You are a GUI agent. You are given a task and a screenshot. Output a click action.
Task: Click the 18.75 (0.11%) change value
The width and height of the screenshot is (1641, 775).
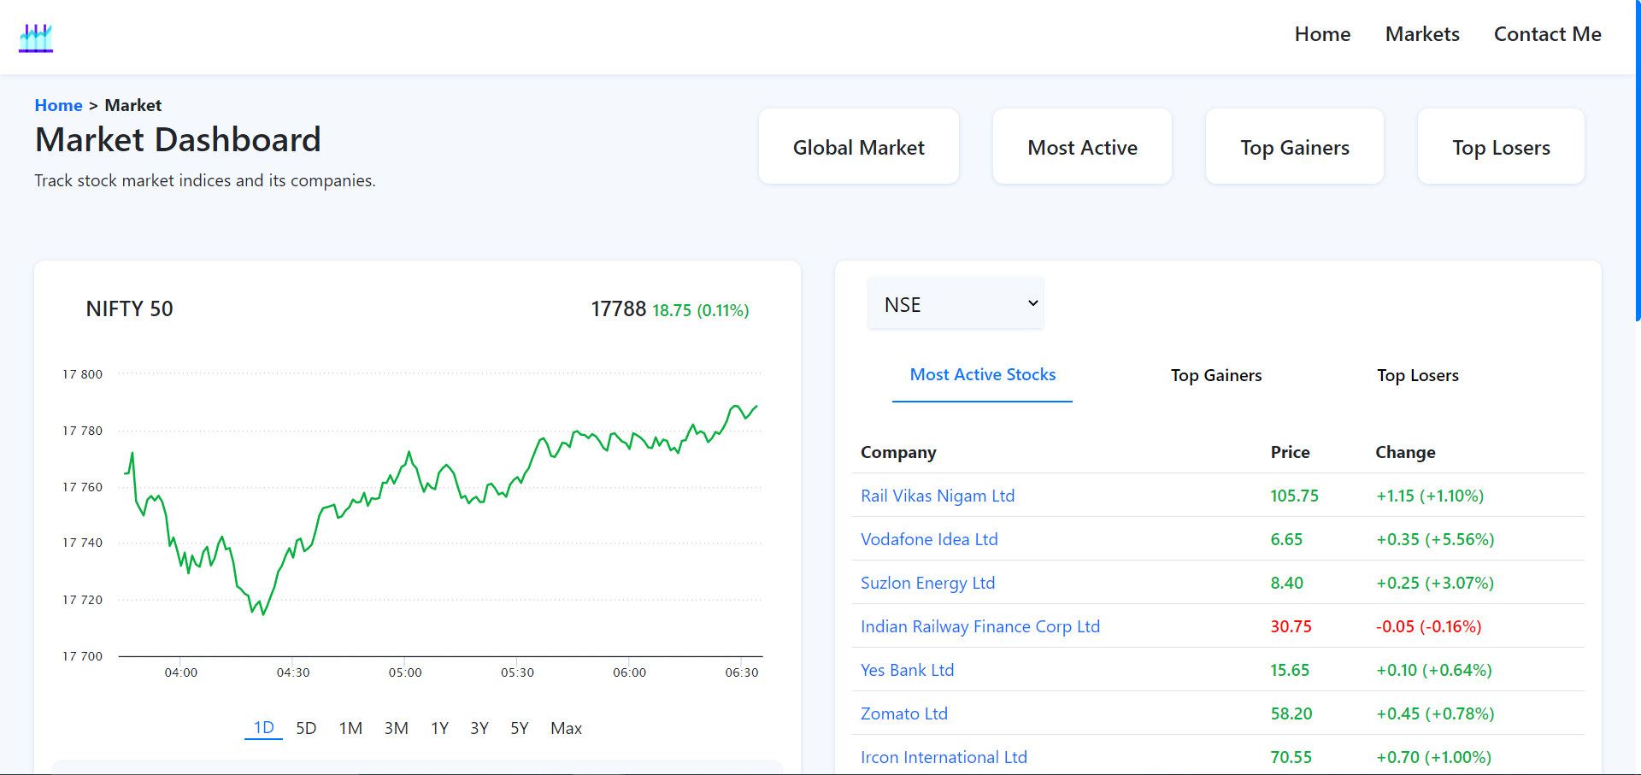click(701, 310)
